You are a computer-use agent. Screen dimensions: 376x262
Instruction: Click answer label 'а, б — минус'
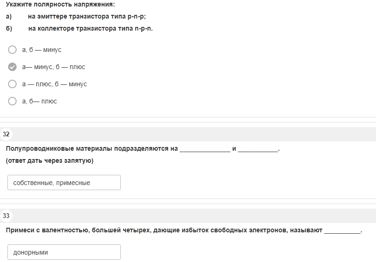pyautogui.click(x=42, y=50)
